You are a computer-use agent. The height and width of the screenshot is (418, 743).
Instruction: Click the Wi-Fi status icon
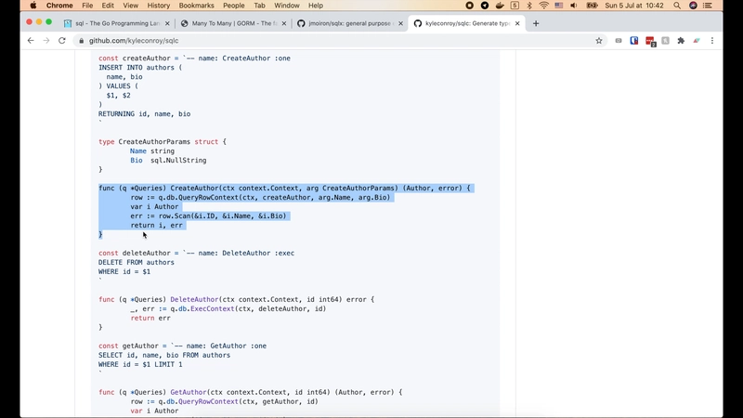tap(543, 6)
